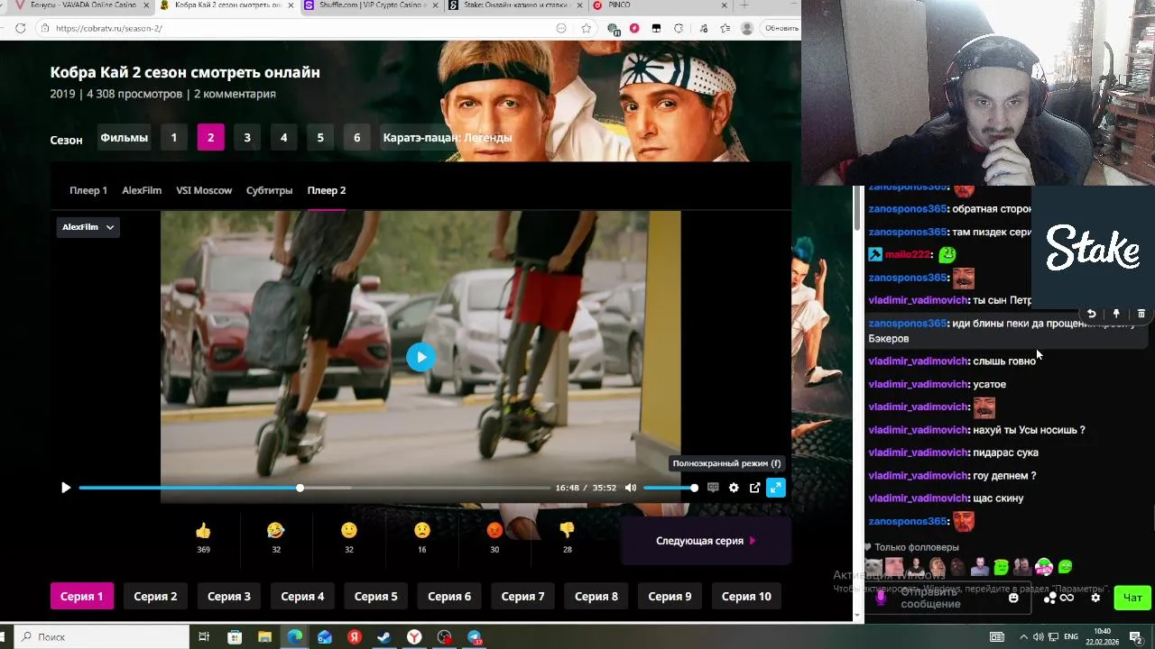Screen dimensions: 1155x649
Task: Open Серия 2 episode
Action: pos(155,596)
